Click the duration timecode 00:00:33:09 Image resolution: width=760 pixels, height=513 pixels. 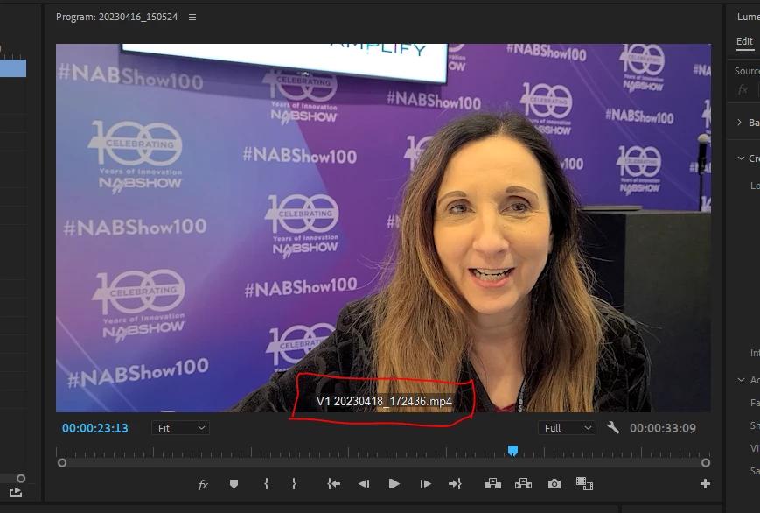[x=663, y=429]
